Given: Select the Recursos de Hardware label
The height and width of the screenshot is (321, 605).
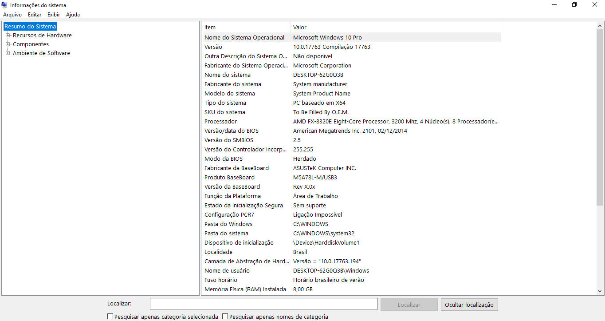Looking at the screenshot, I should tap(42, 36).
